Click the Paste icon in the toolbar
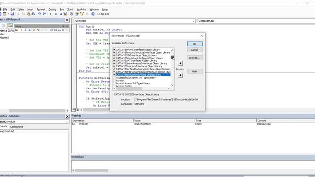 (x=29, y=14)
